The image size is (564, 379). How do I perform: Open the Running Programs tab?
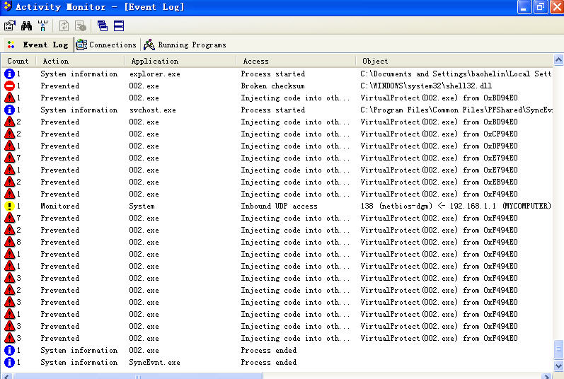click(x=185, y=45)
